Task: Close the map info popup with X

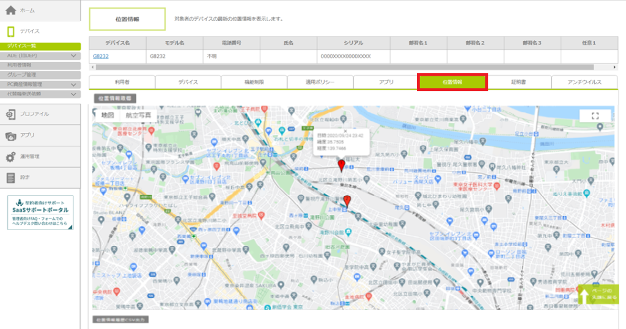Action: [345, 130]
